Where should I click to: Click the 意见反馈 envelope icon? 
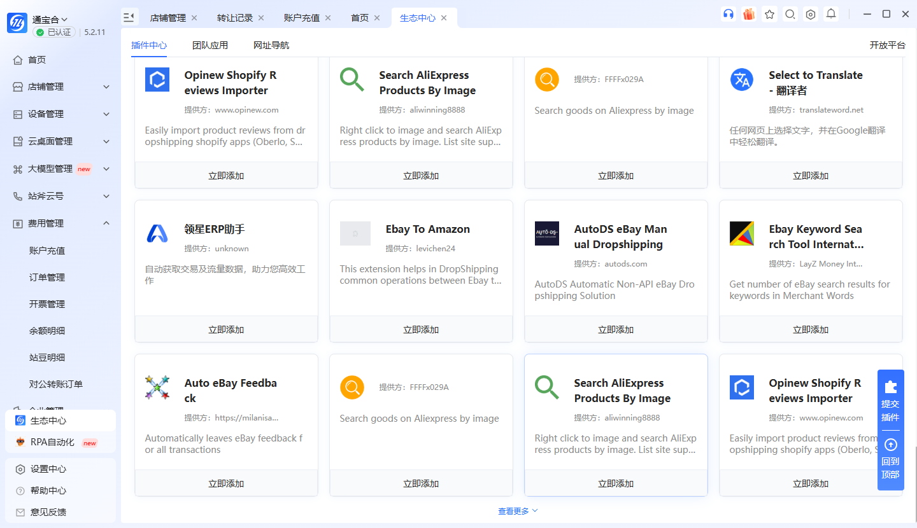pos(20,512)
